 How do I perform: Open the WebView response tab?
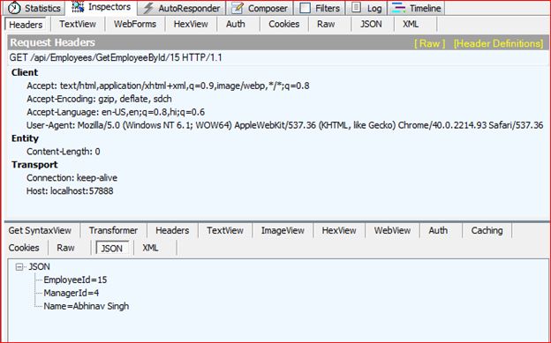392,231
